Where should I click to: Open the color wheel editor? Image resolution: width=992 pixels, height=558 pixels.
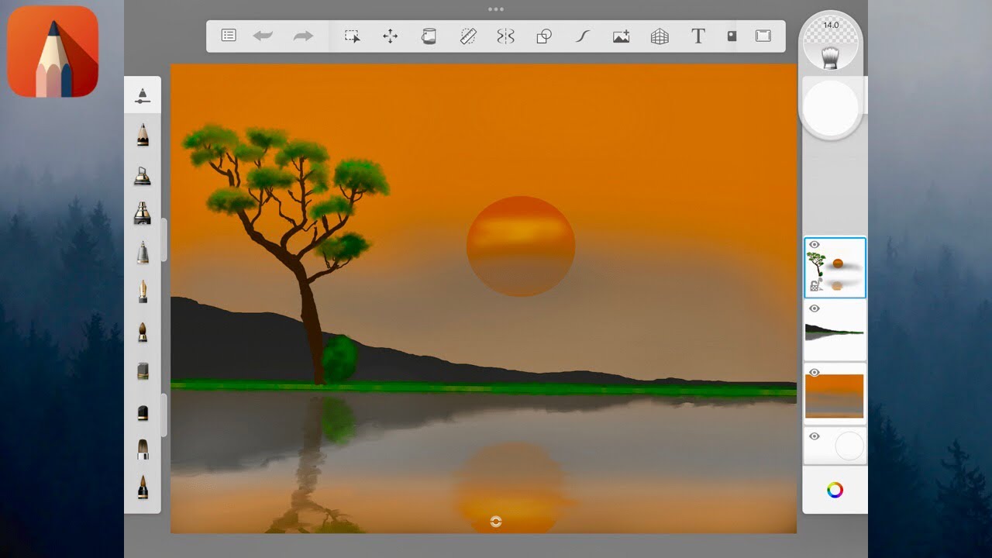835,490
